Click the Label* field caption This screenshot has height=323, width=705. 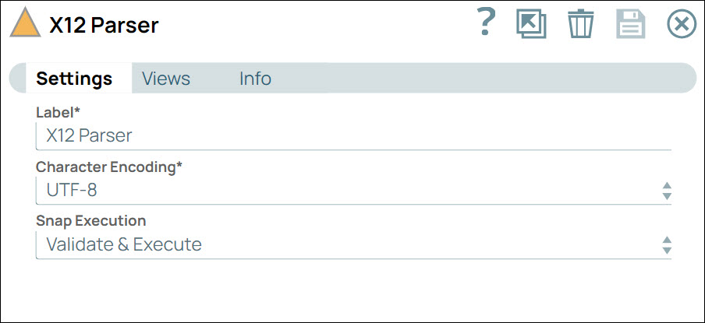58,113
